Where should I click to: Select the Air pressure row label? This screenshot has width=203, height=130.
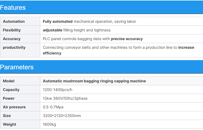(14, 107)
